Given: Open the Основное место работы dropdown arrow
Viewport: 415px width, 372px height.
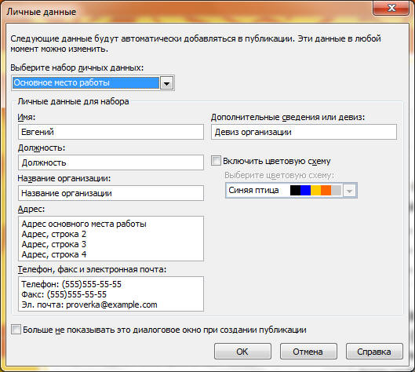Looking at the screenshot, I should [166, 83].
